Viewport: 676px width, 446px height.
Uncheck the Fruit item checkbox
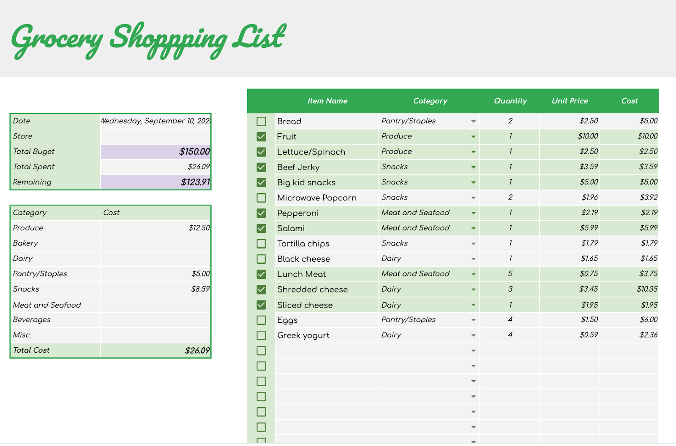pos(261,136)
